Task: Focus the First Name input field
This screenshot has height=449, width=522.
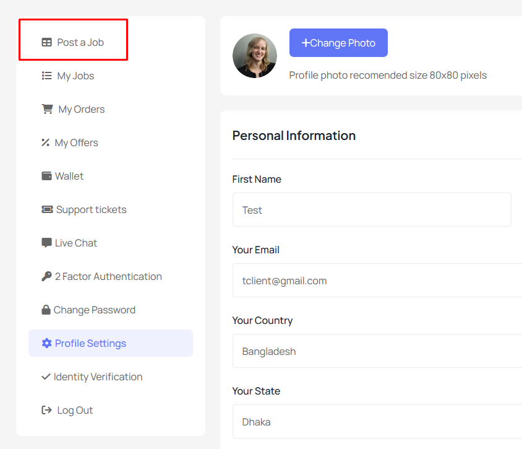Action: pyautogui.click(x=372, y=210)
